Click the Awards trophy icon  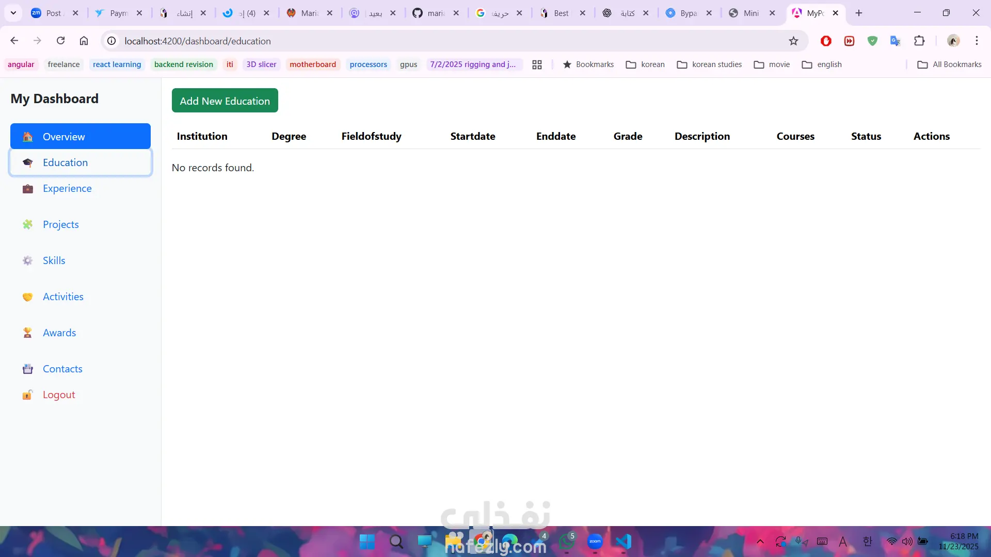(28, 333)
